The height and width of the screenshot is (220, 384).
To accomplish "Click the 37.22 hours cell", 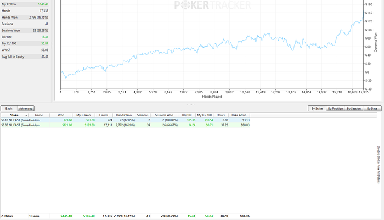I will 224,125.
